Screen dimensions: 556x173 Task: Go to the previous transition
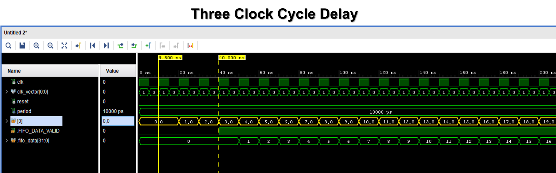click(x=120, y=46)
